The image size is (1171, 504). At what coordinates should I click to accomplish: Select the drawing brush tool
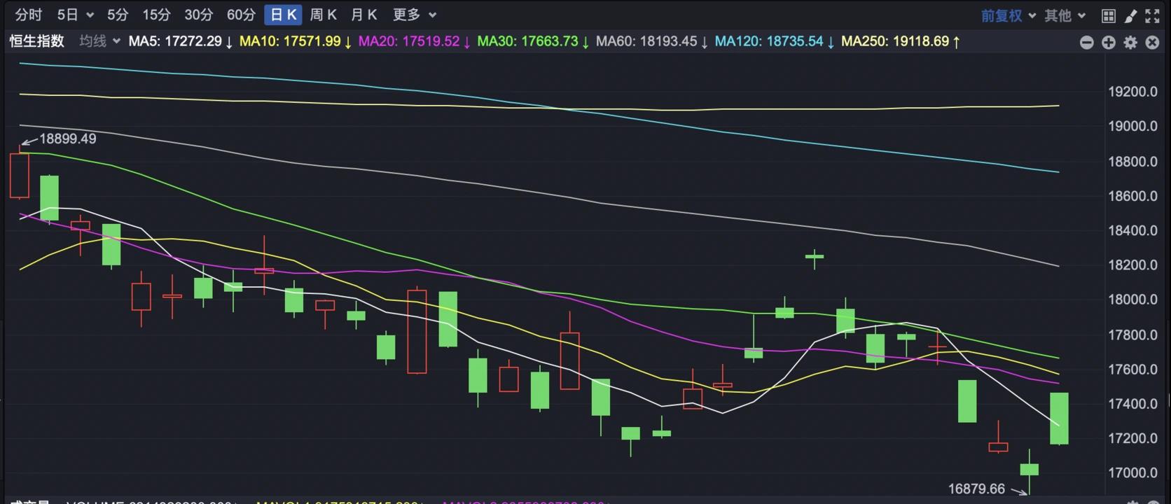(x=1130, y=15)
